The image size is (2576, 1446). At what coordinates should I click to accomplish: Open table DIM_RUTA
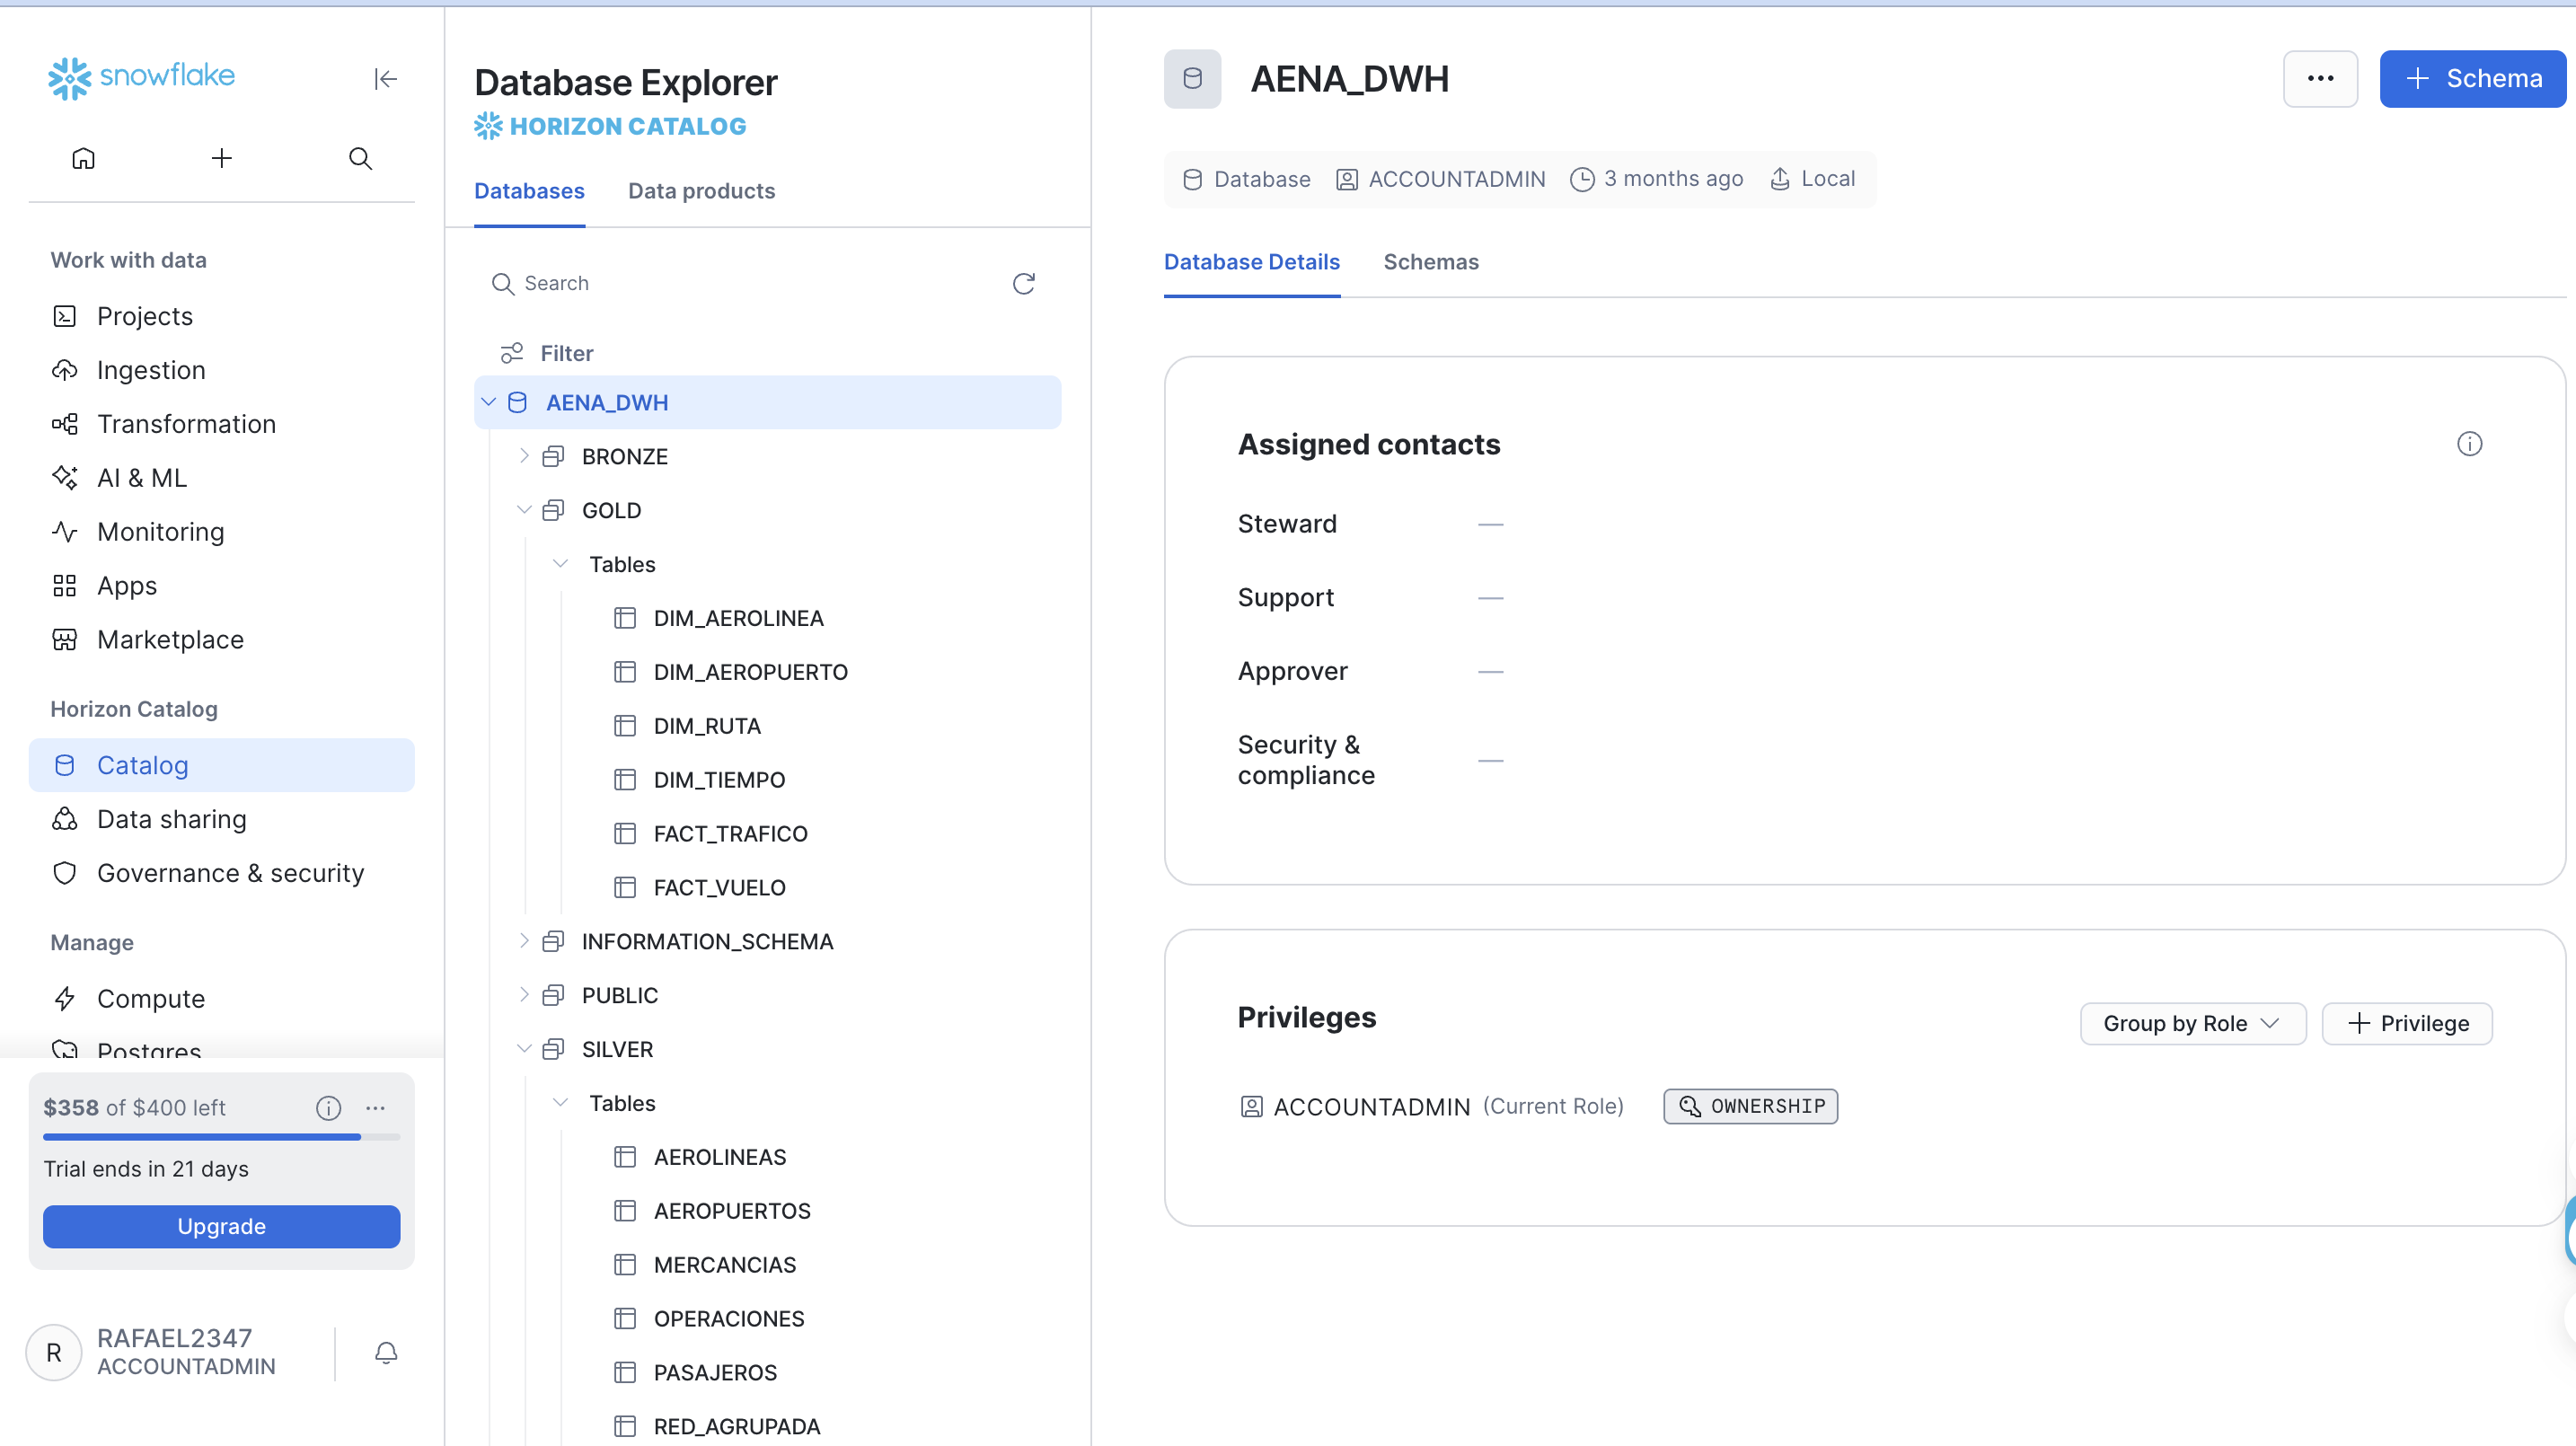(x=707, y=726)
